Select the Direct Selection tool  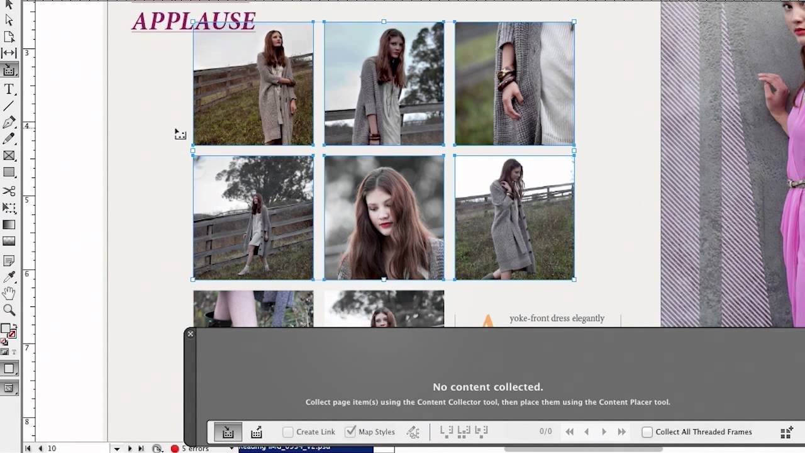(x=9, y=20)
